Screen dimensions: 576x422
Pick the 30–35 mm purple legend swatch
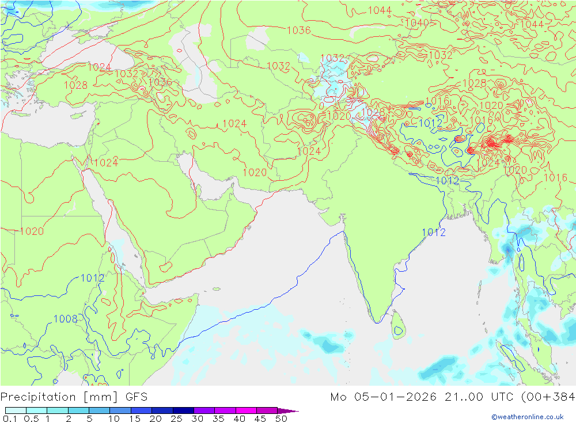click(x=204, y=410)
